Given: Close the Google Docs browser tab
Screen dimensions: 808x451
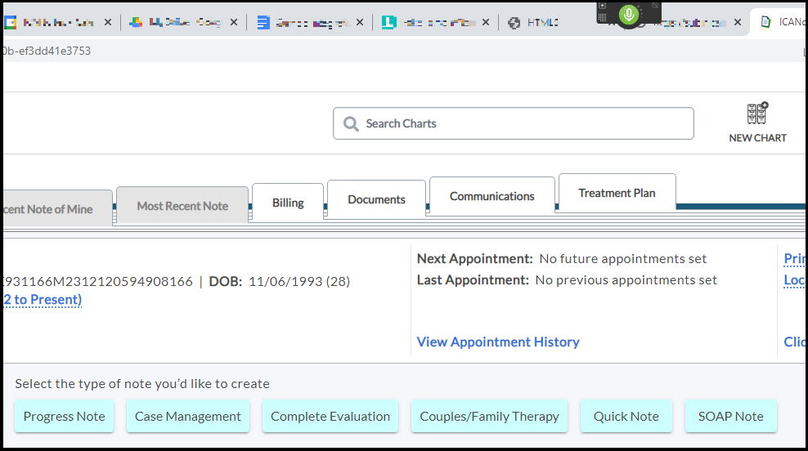Looking at the screenshot, I should point(360,22).
